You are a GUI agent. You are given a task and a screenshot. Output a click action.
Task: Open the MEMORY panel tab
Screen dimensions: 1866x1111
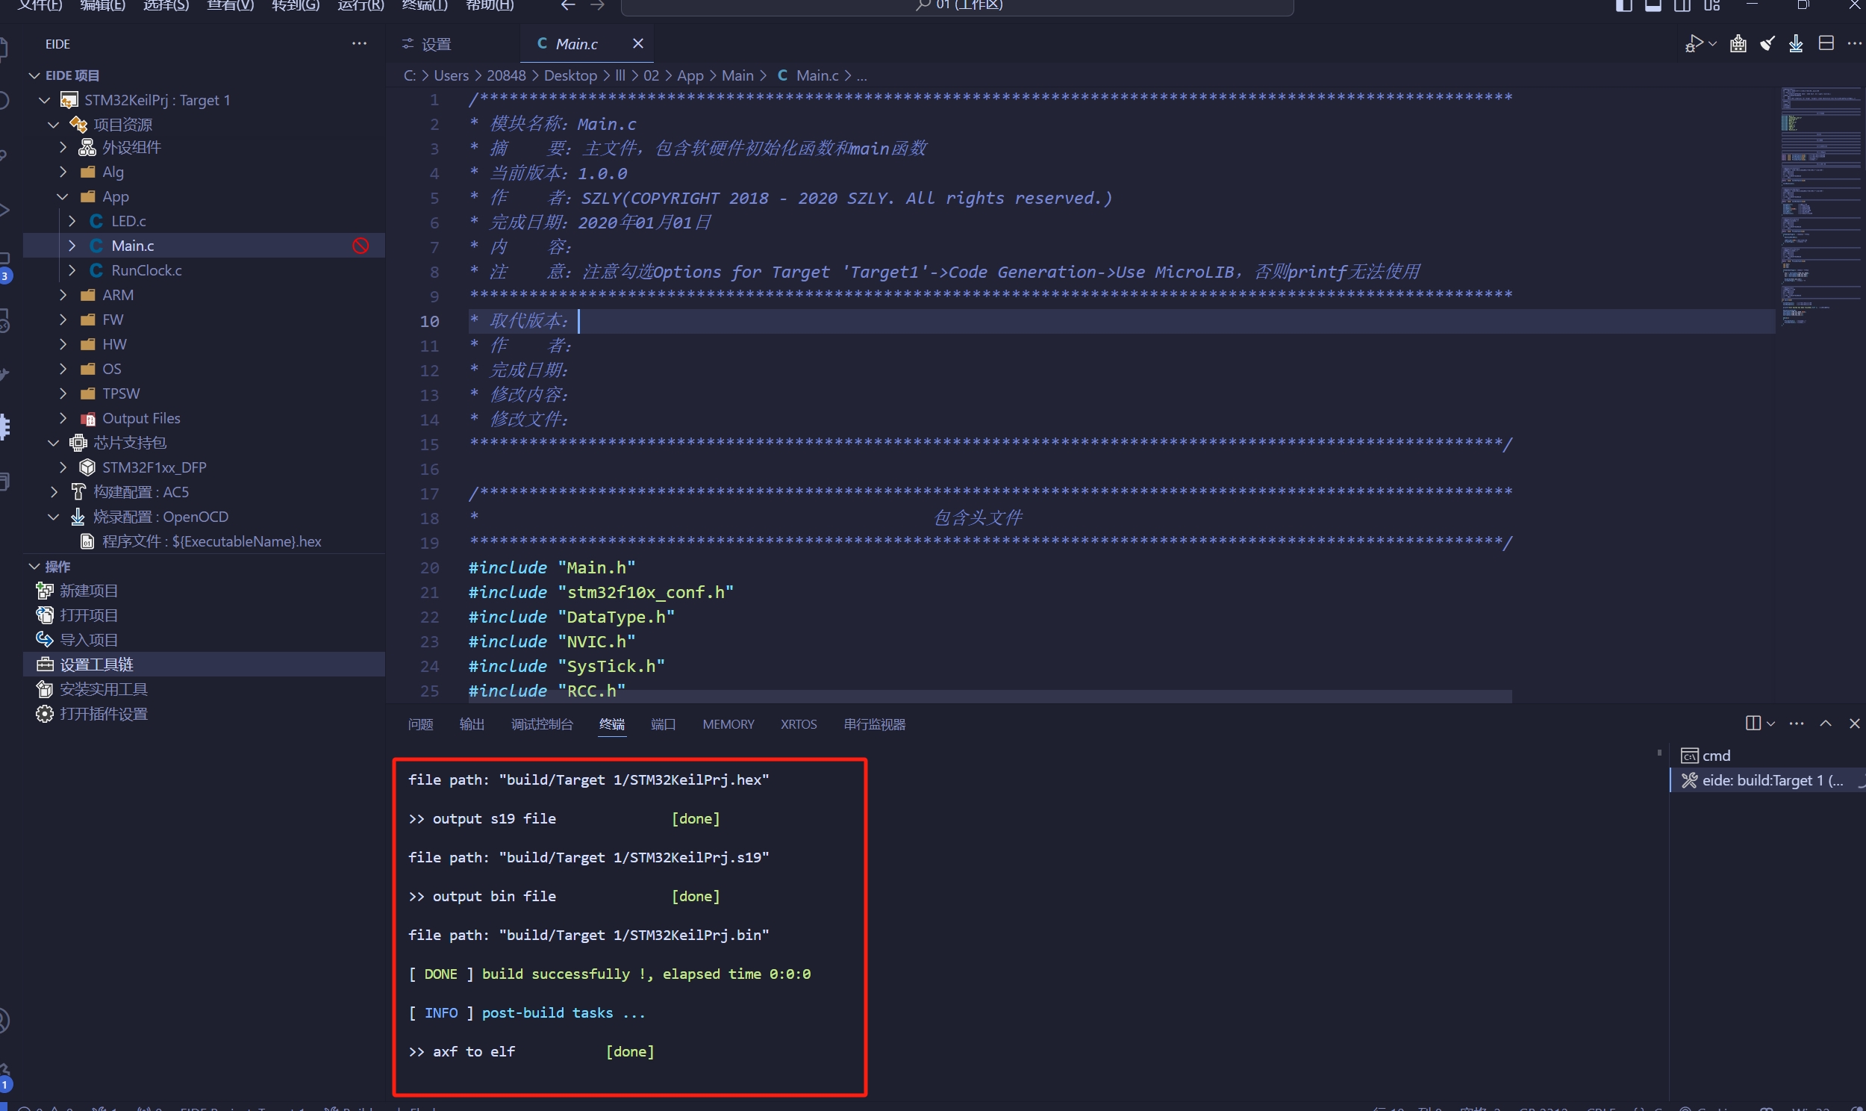[x=728, y=724]
